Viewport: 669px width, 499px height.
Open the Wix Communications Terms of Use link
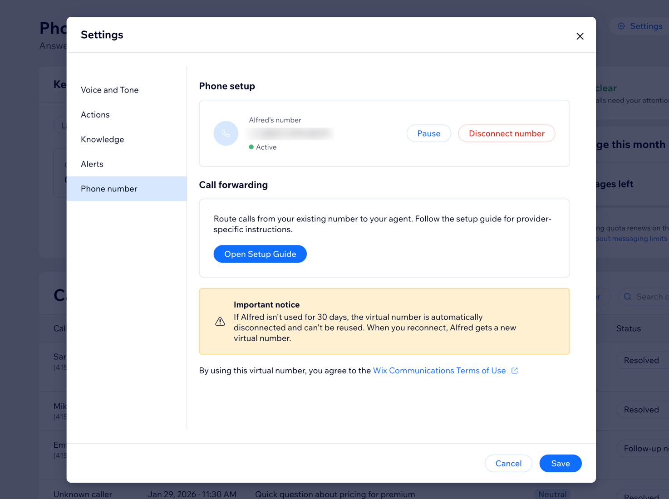pos(439,371)
